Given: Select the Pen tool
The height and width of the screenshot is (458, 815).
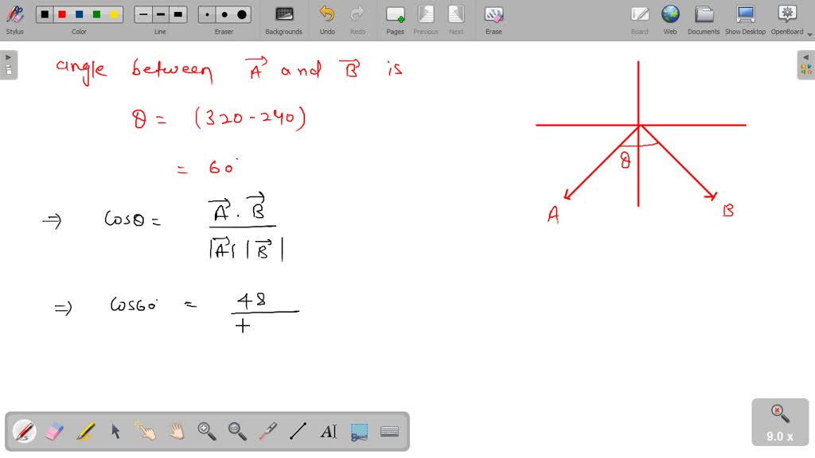Looking at the screenshot, I should point(24,431).
